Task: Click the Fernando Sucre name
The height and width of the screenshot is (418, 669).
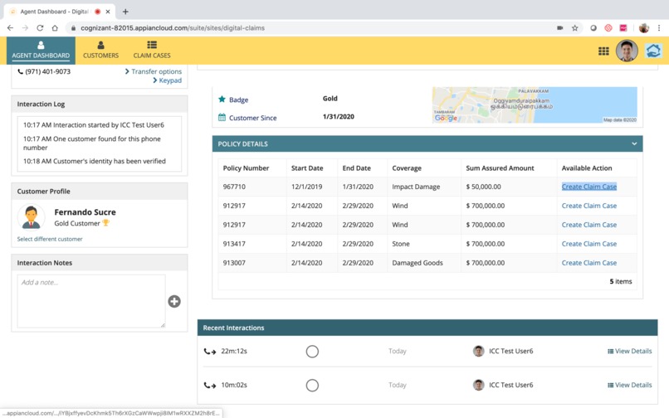Action: (85, 212)
